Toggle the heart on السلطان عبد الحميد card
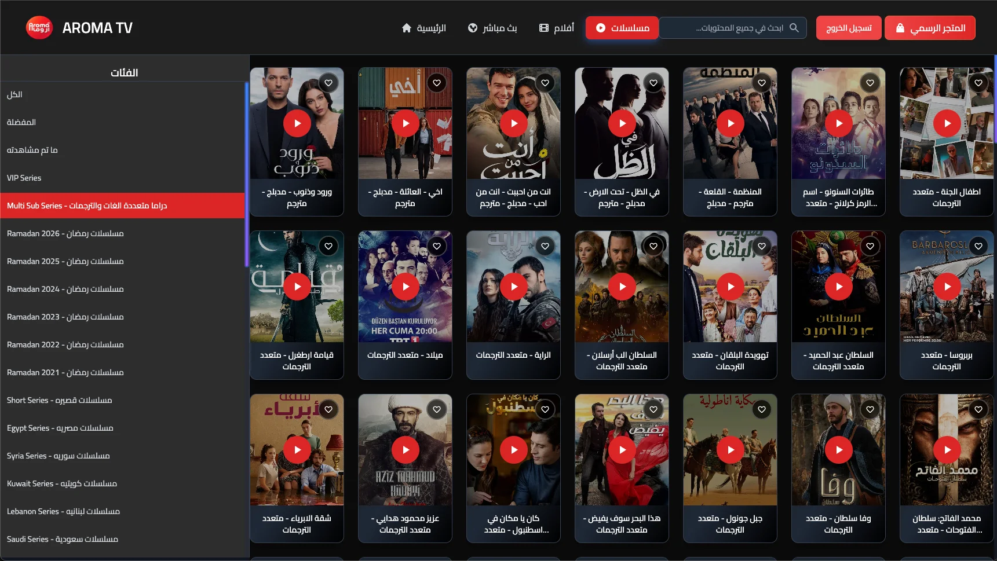997x561 pixels. 870,246
